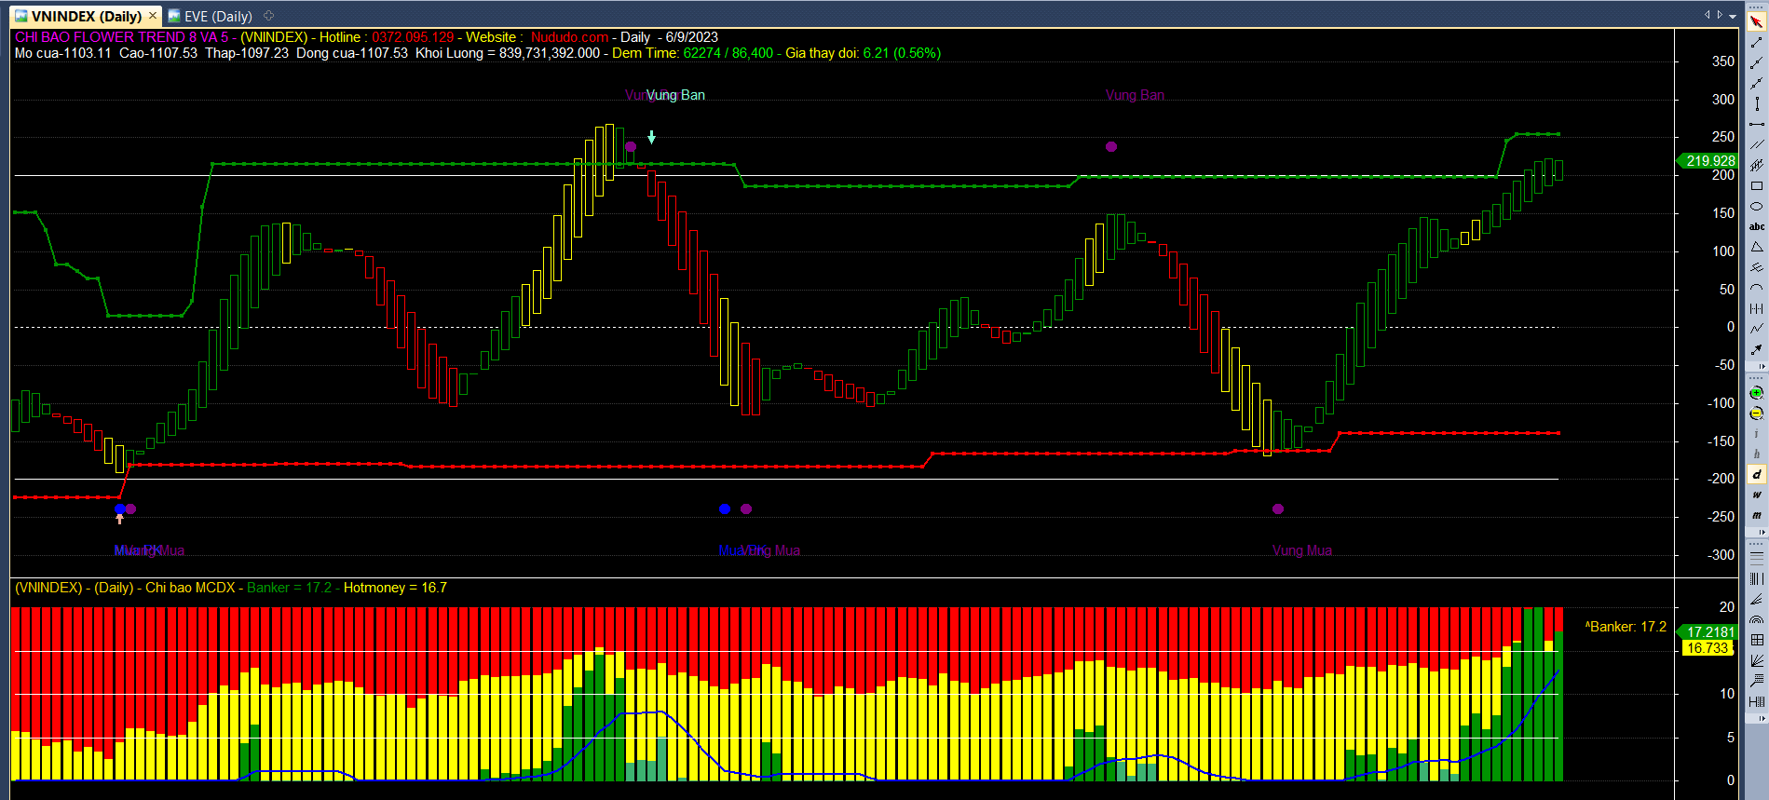Activate the extended line tool
1769x800 pixels.
click(x=1757, y=84)
